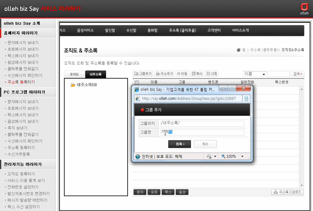
Task: Click the 그룹위치 input field
Action: click(203, 123)
